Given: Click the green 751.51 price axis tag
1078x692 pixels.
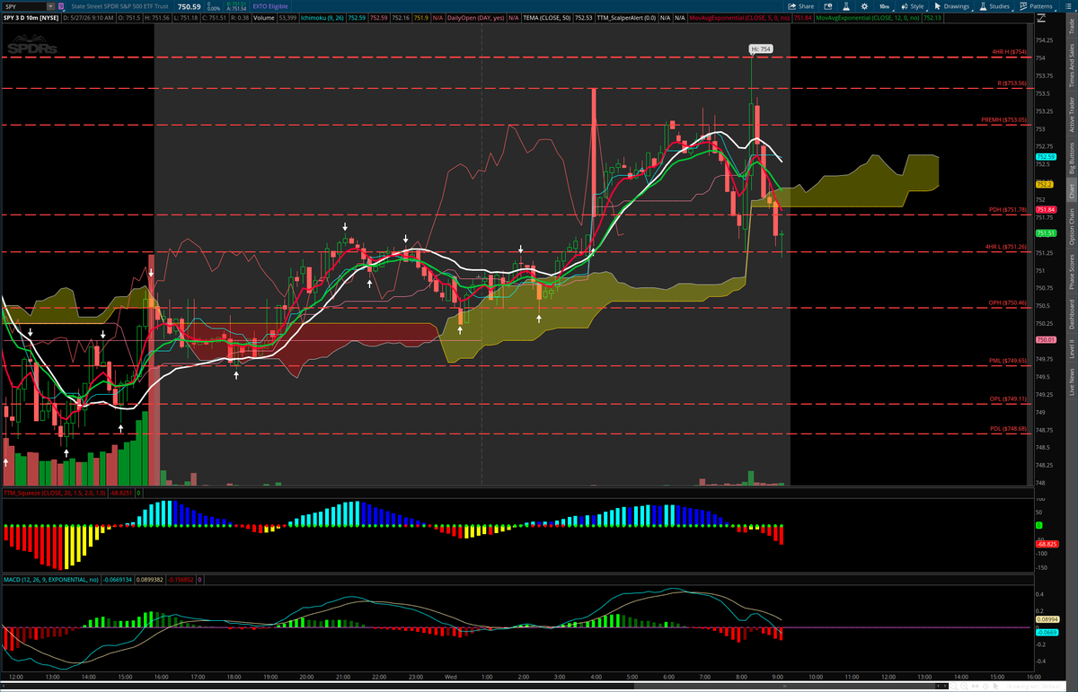Looking at the screenshot, I should [x=1045, y=233].
